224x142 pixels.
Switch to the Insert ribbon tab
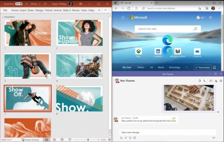(23, 10)
